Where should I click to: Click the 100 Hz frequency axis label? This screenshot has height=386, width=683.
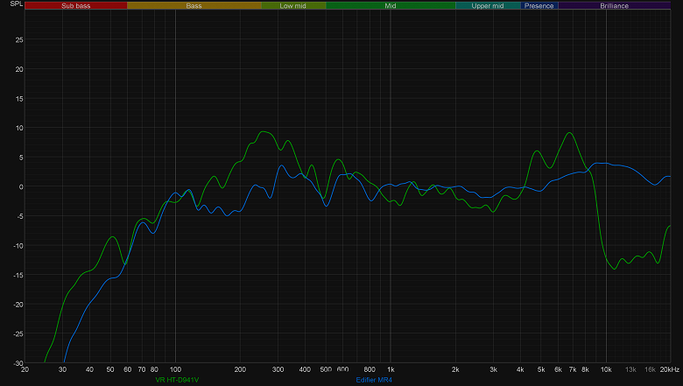pos(175,369)
